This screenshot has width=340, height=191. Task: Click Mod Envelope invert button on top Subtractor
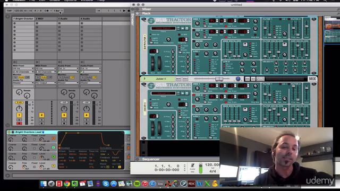(245, 45)
